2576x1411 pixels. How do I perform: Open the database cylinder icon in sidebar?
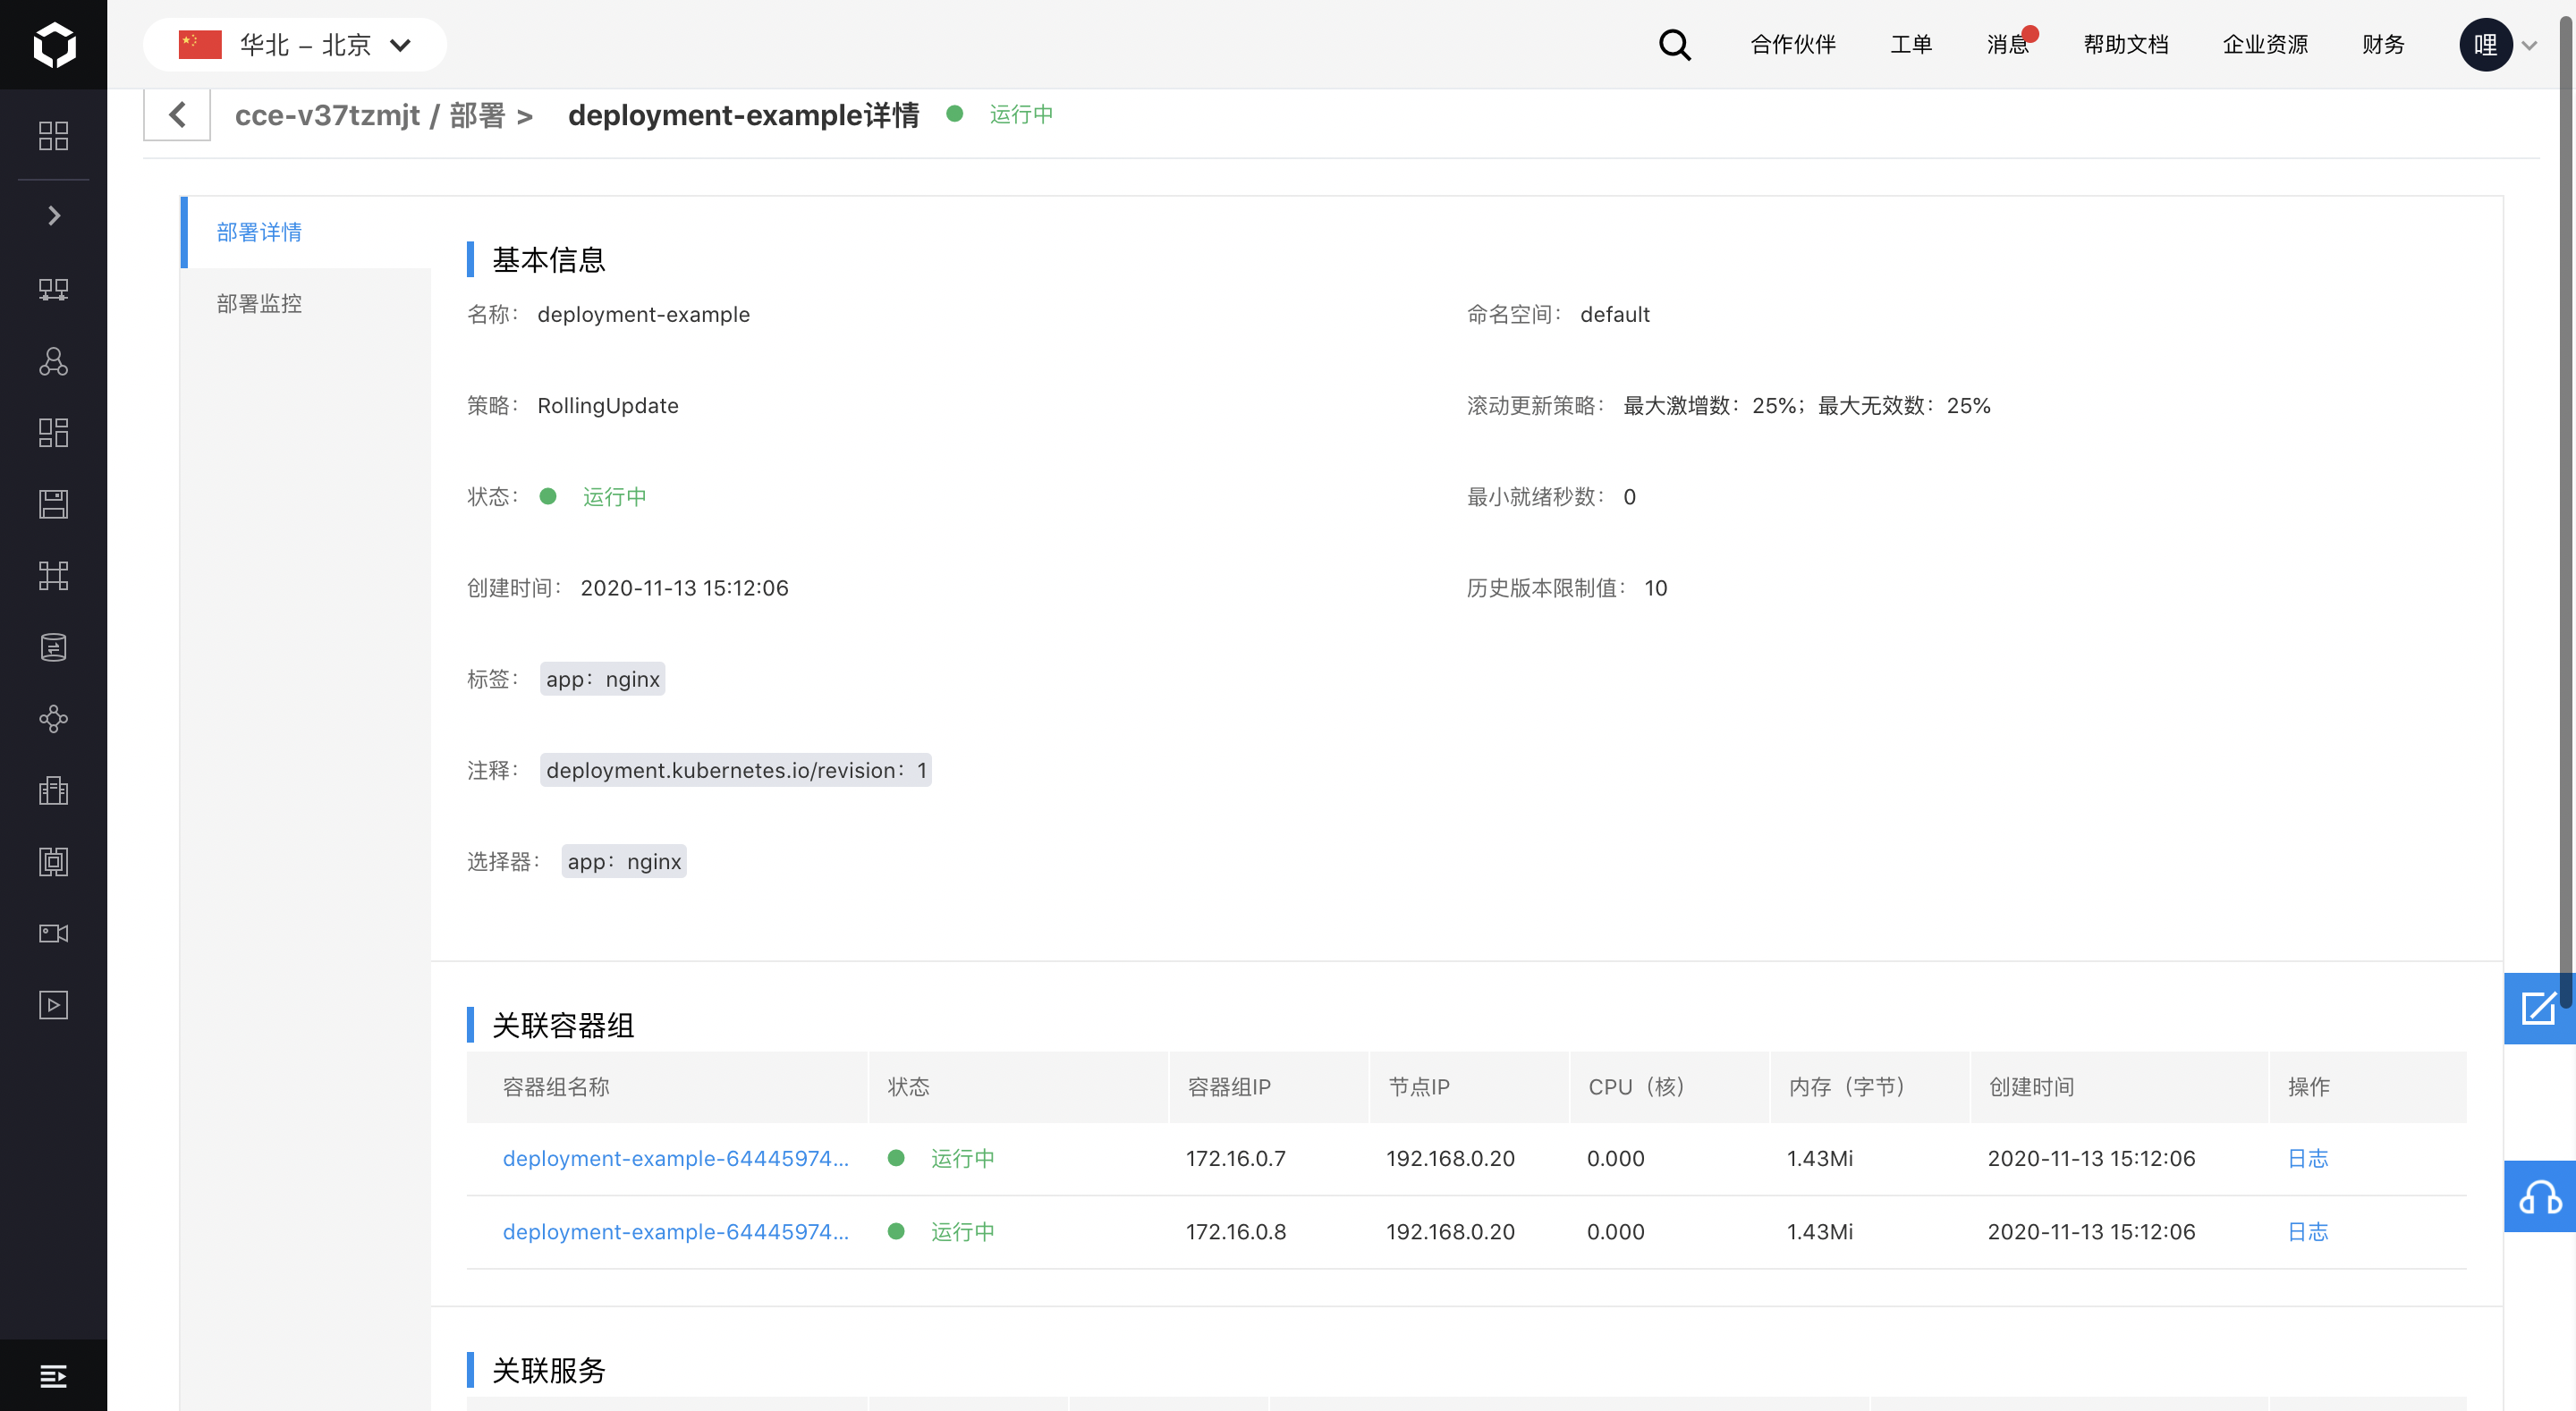tap(53, 647)
